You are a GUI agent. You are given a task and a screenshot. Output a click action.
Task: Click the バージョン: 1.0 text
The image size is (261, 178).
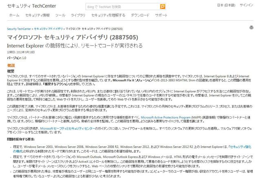(x=17, y=58)
